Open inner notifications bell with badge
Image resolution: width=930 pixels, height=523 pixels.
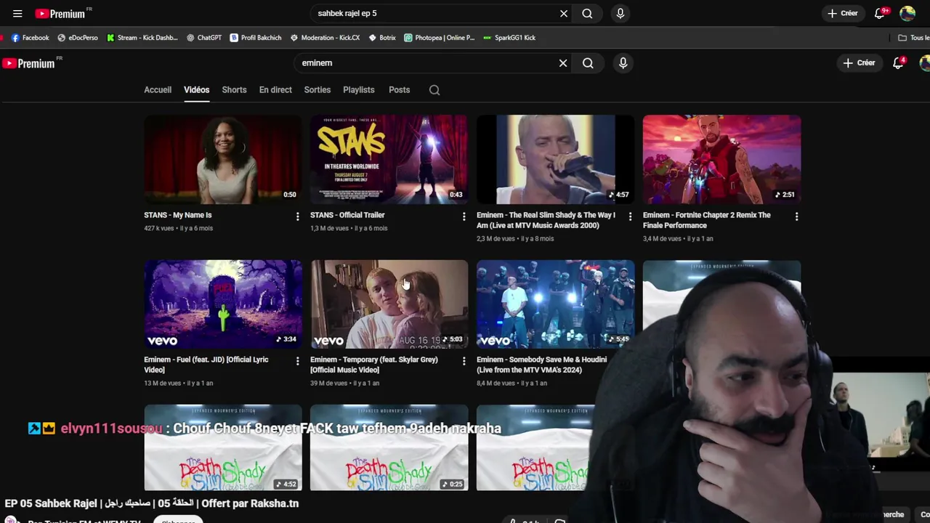pos(899,63)
